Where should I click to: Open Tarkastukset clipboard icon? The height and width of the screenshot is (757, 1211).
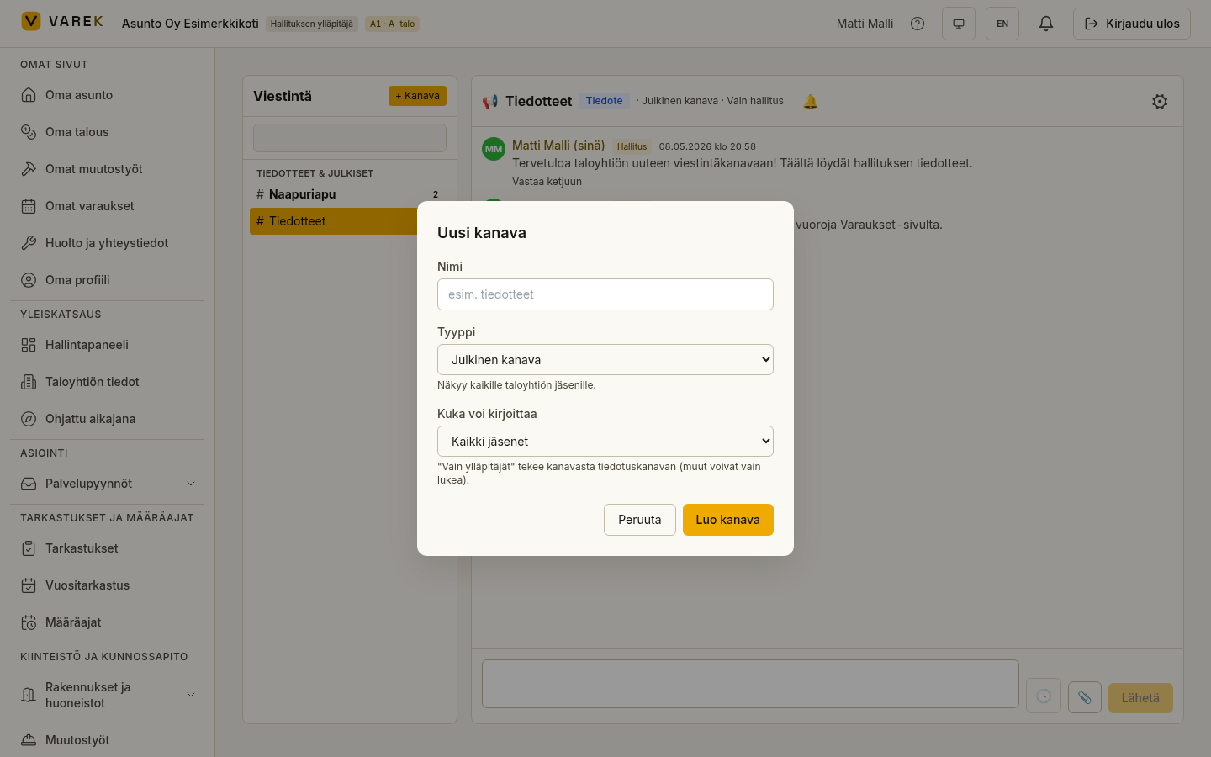[x=29, y=548]
